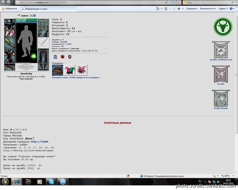
Task: Open Skype from the taskbar
Action: (x=51, y=182)
